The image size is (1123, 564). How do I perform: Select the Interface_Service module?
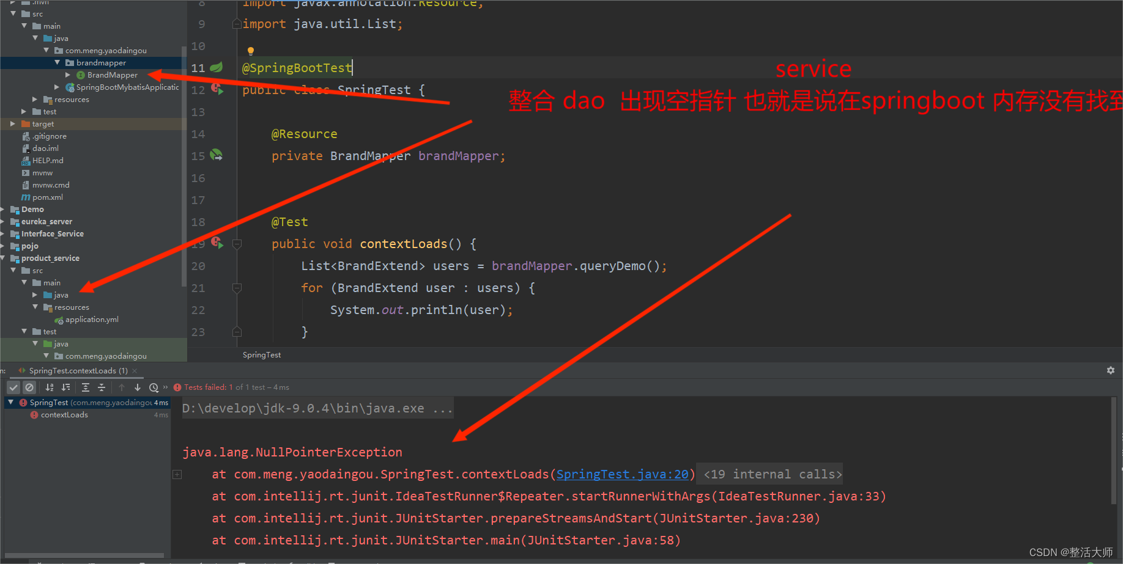[x=53, y=234]
